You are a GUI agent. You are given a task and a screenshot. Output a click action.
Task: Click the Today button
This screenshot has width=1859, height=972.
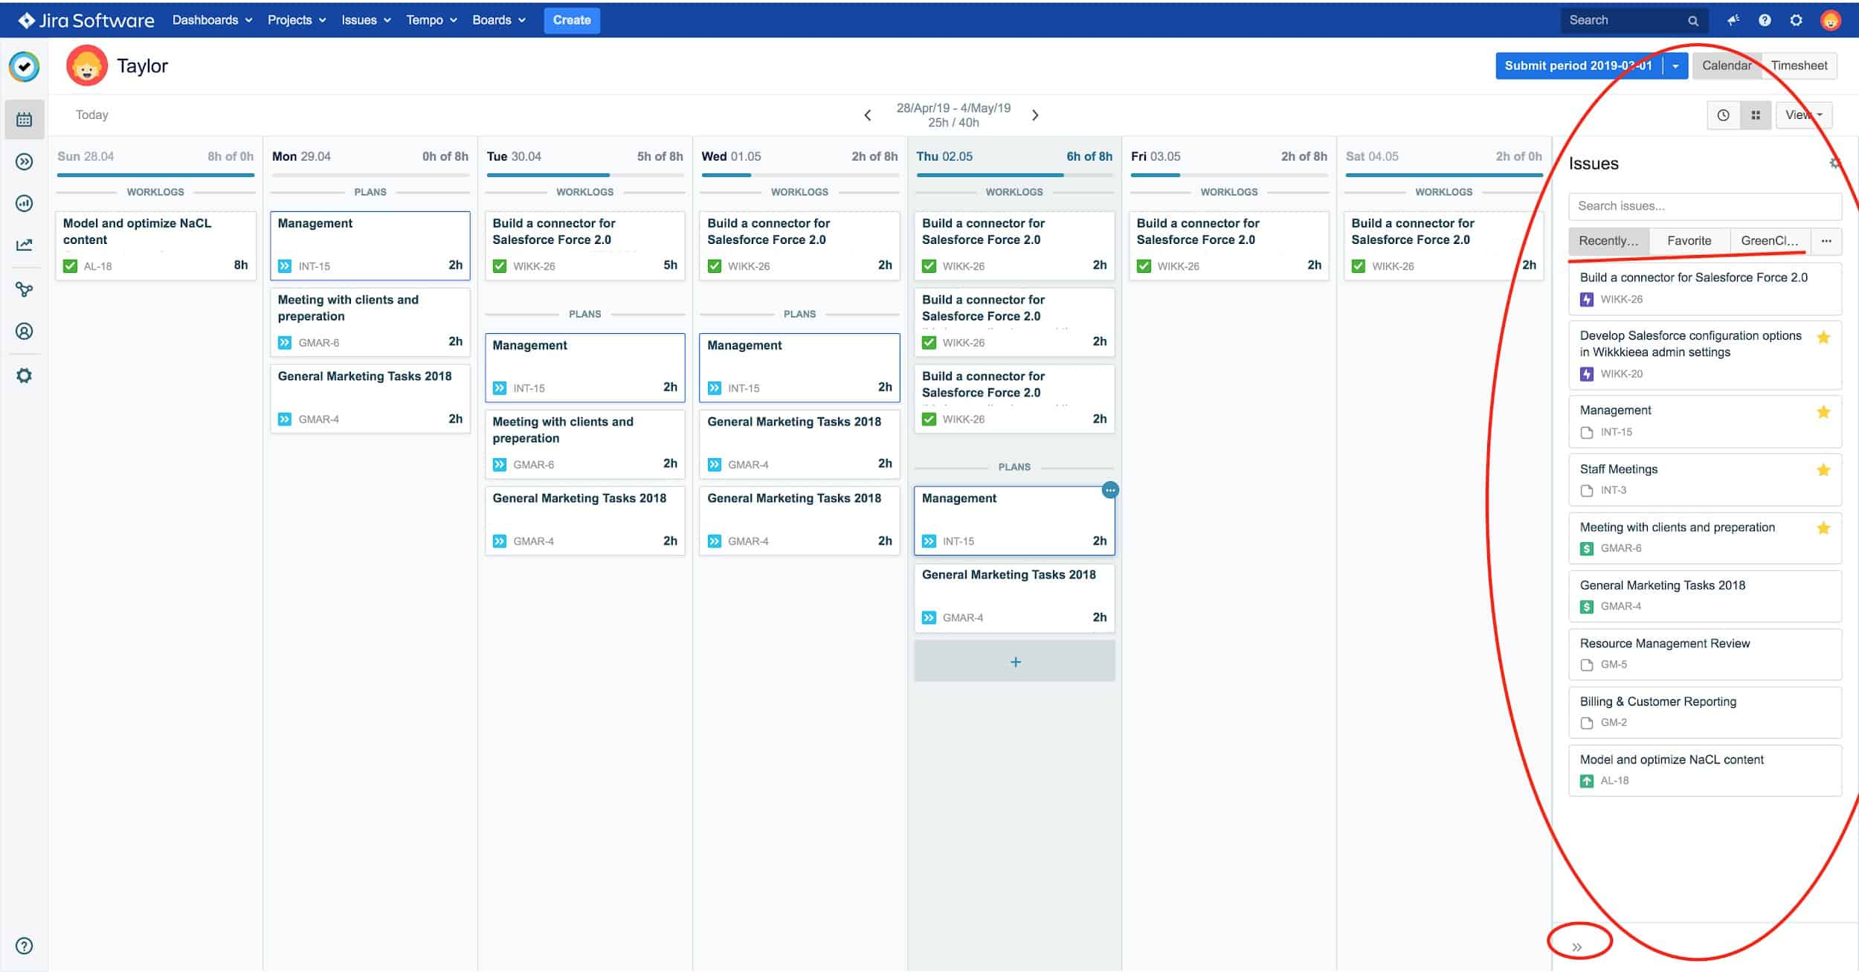coord(91,115)
